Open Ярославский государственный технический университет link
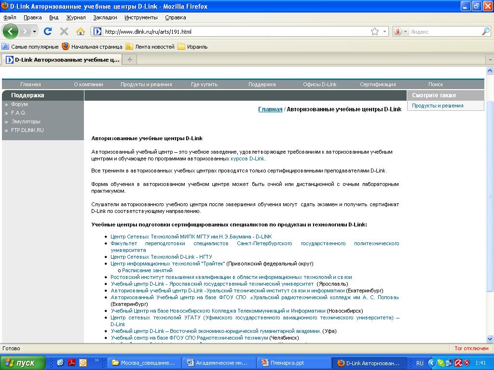494x370 pixels. tap(212, 284)
